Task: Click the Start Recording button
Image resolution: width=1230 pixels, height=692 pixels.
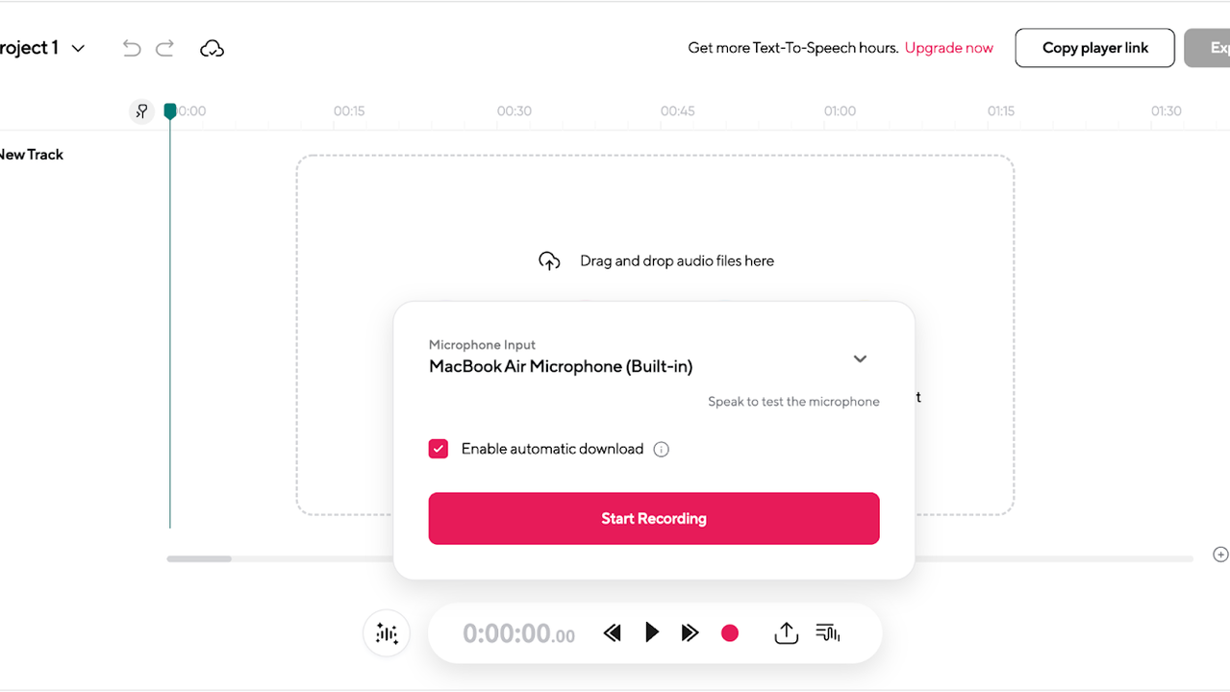Action: 654,518
